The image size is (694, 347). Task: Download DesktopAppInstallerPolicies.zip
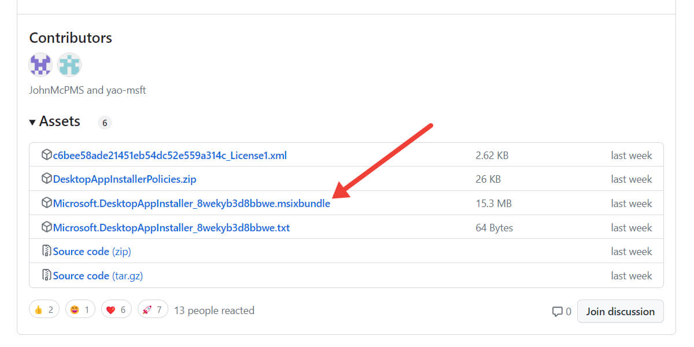(125, 179)
